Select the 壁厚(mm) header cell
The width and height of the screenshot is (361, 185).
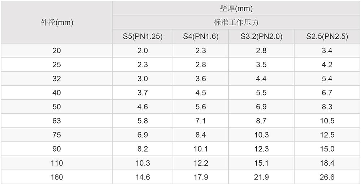(236, 8)
